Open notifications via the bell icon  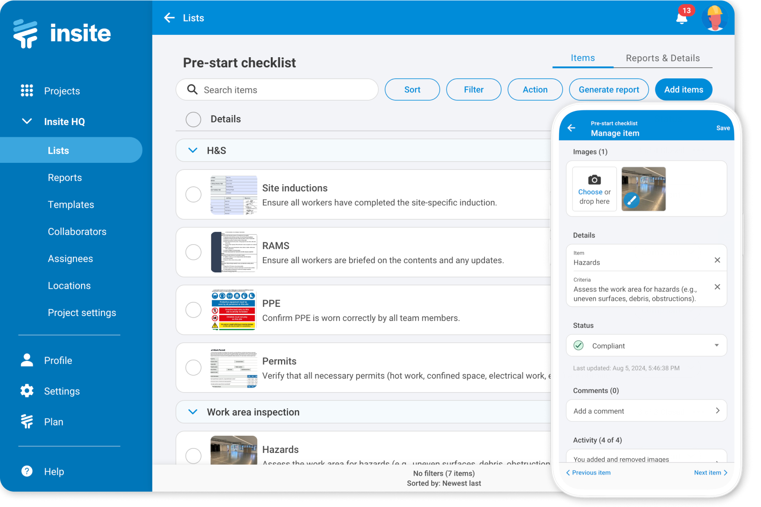tap(681, 18)
